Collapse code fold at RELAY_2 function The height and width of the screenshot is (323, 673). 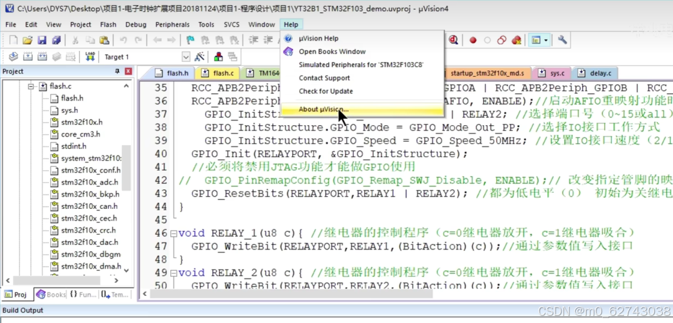[x=173, y=273]
